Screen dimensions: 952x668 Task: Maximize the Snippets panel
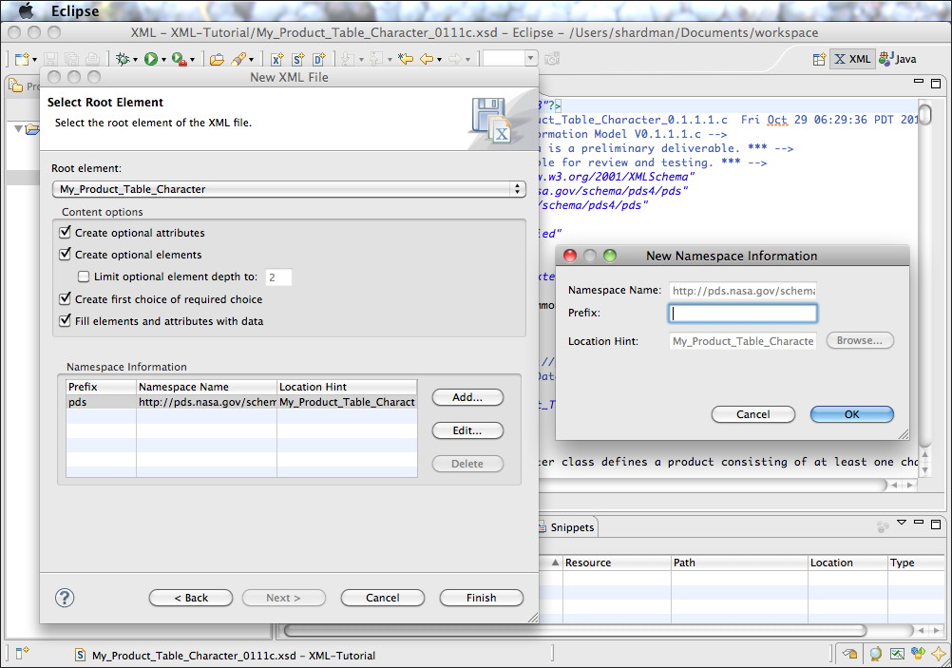(x=936, y=525)
